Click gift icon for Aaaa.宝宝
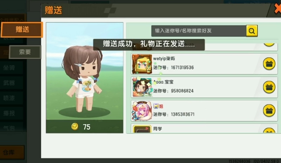Image resolution: width=281 pixels, height=163 pixels. 269,87
